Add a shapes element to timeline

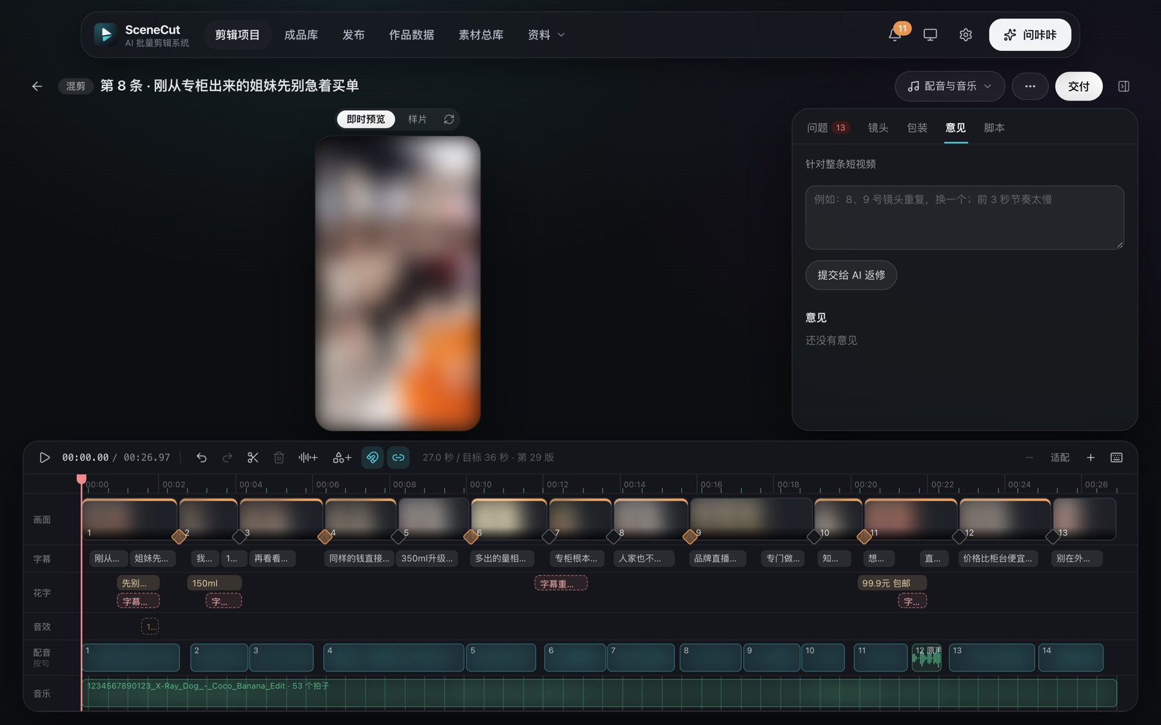pos(342,458)
